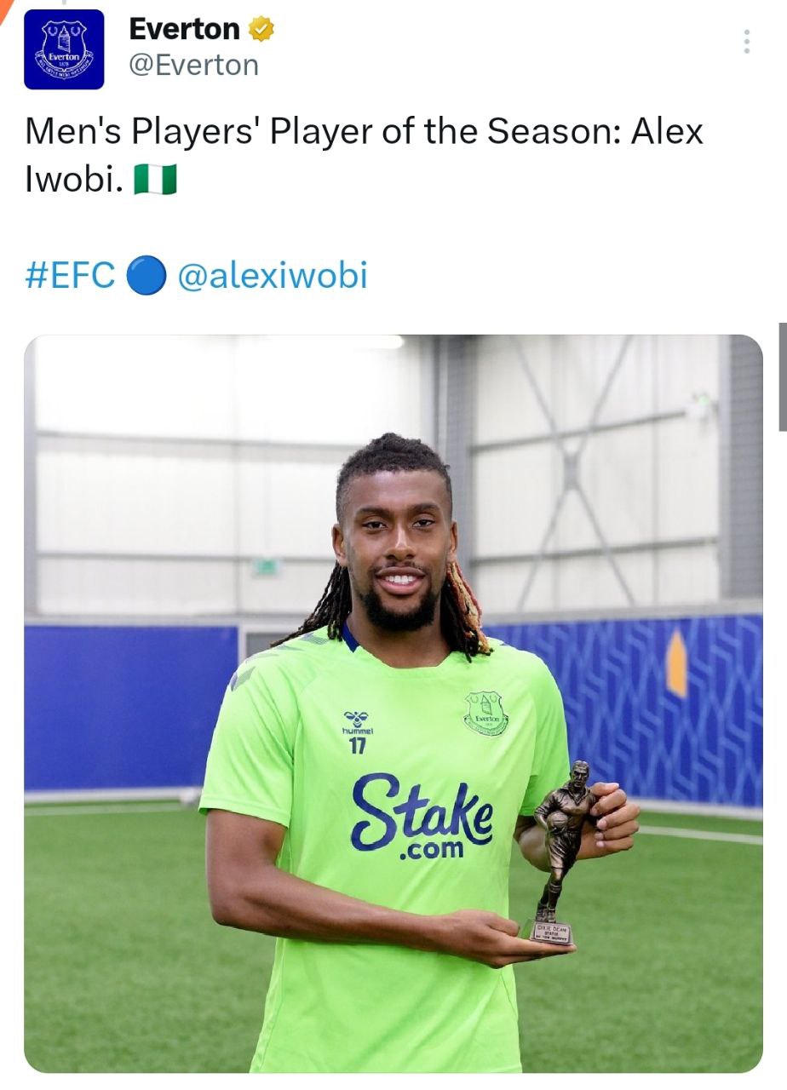Click the yellow shape on the blue wall

(677, 663)
